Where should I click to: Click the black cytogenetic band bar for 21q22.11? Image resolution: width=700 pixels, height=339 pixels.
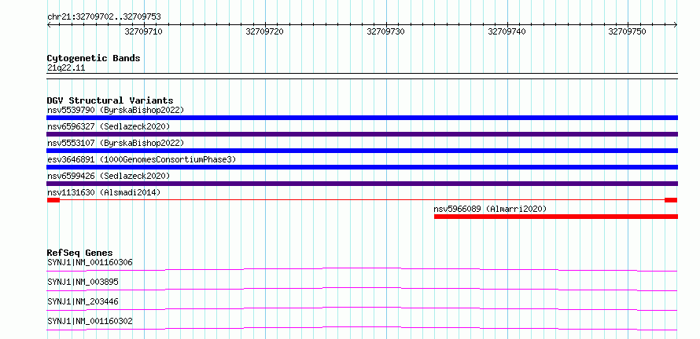(362, 76)
